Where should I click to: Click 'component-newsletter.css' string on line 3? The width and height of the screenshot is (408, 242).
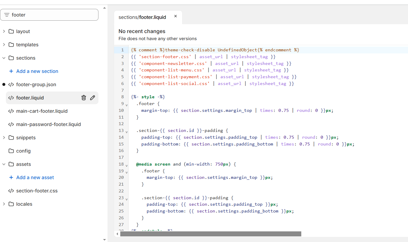tap(173, 63)
